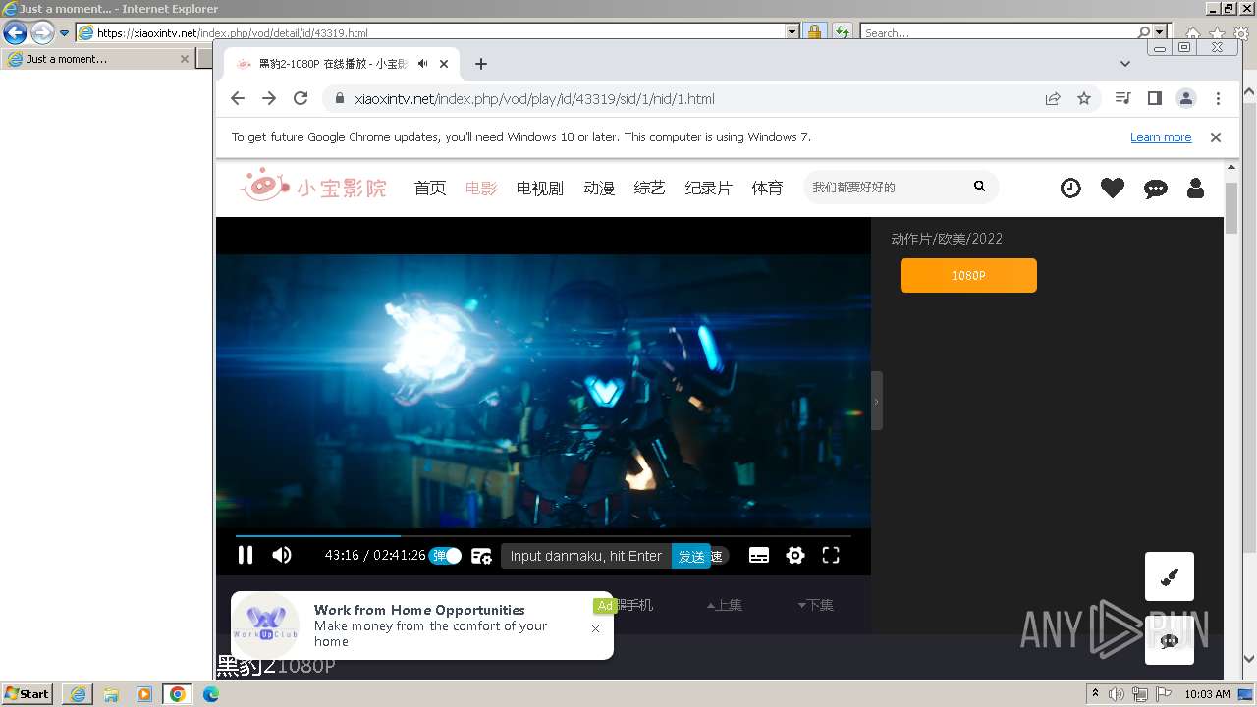Click IE back button
Viewport: 1257px width, 707px height.
pyautogui.click(x=15, y=32)
